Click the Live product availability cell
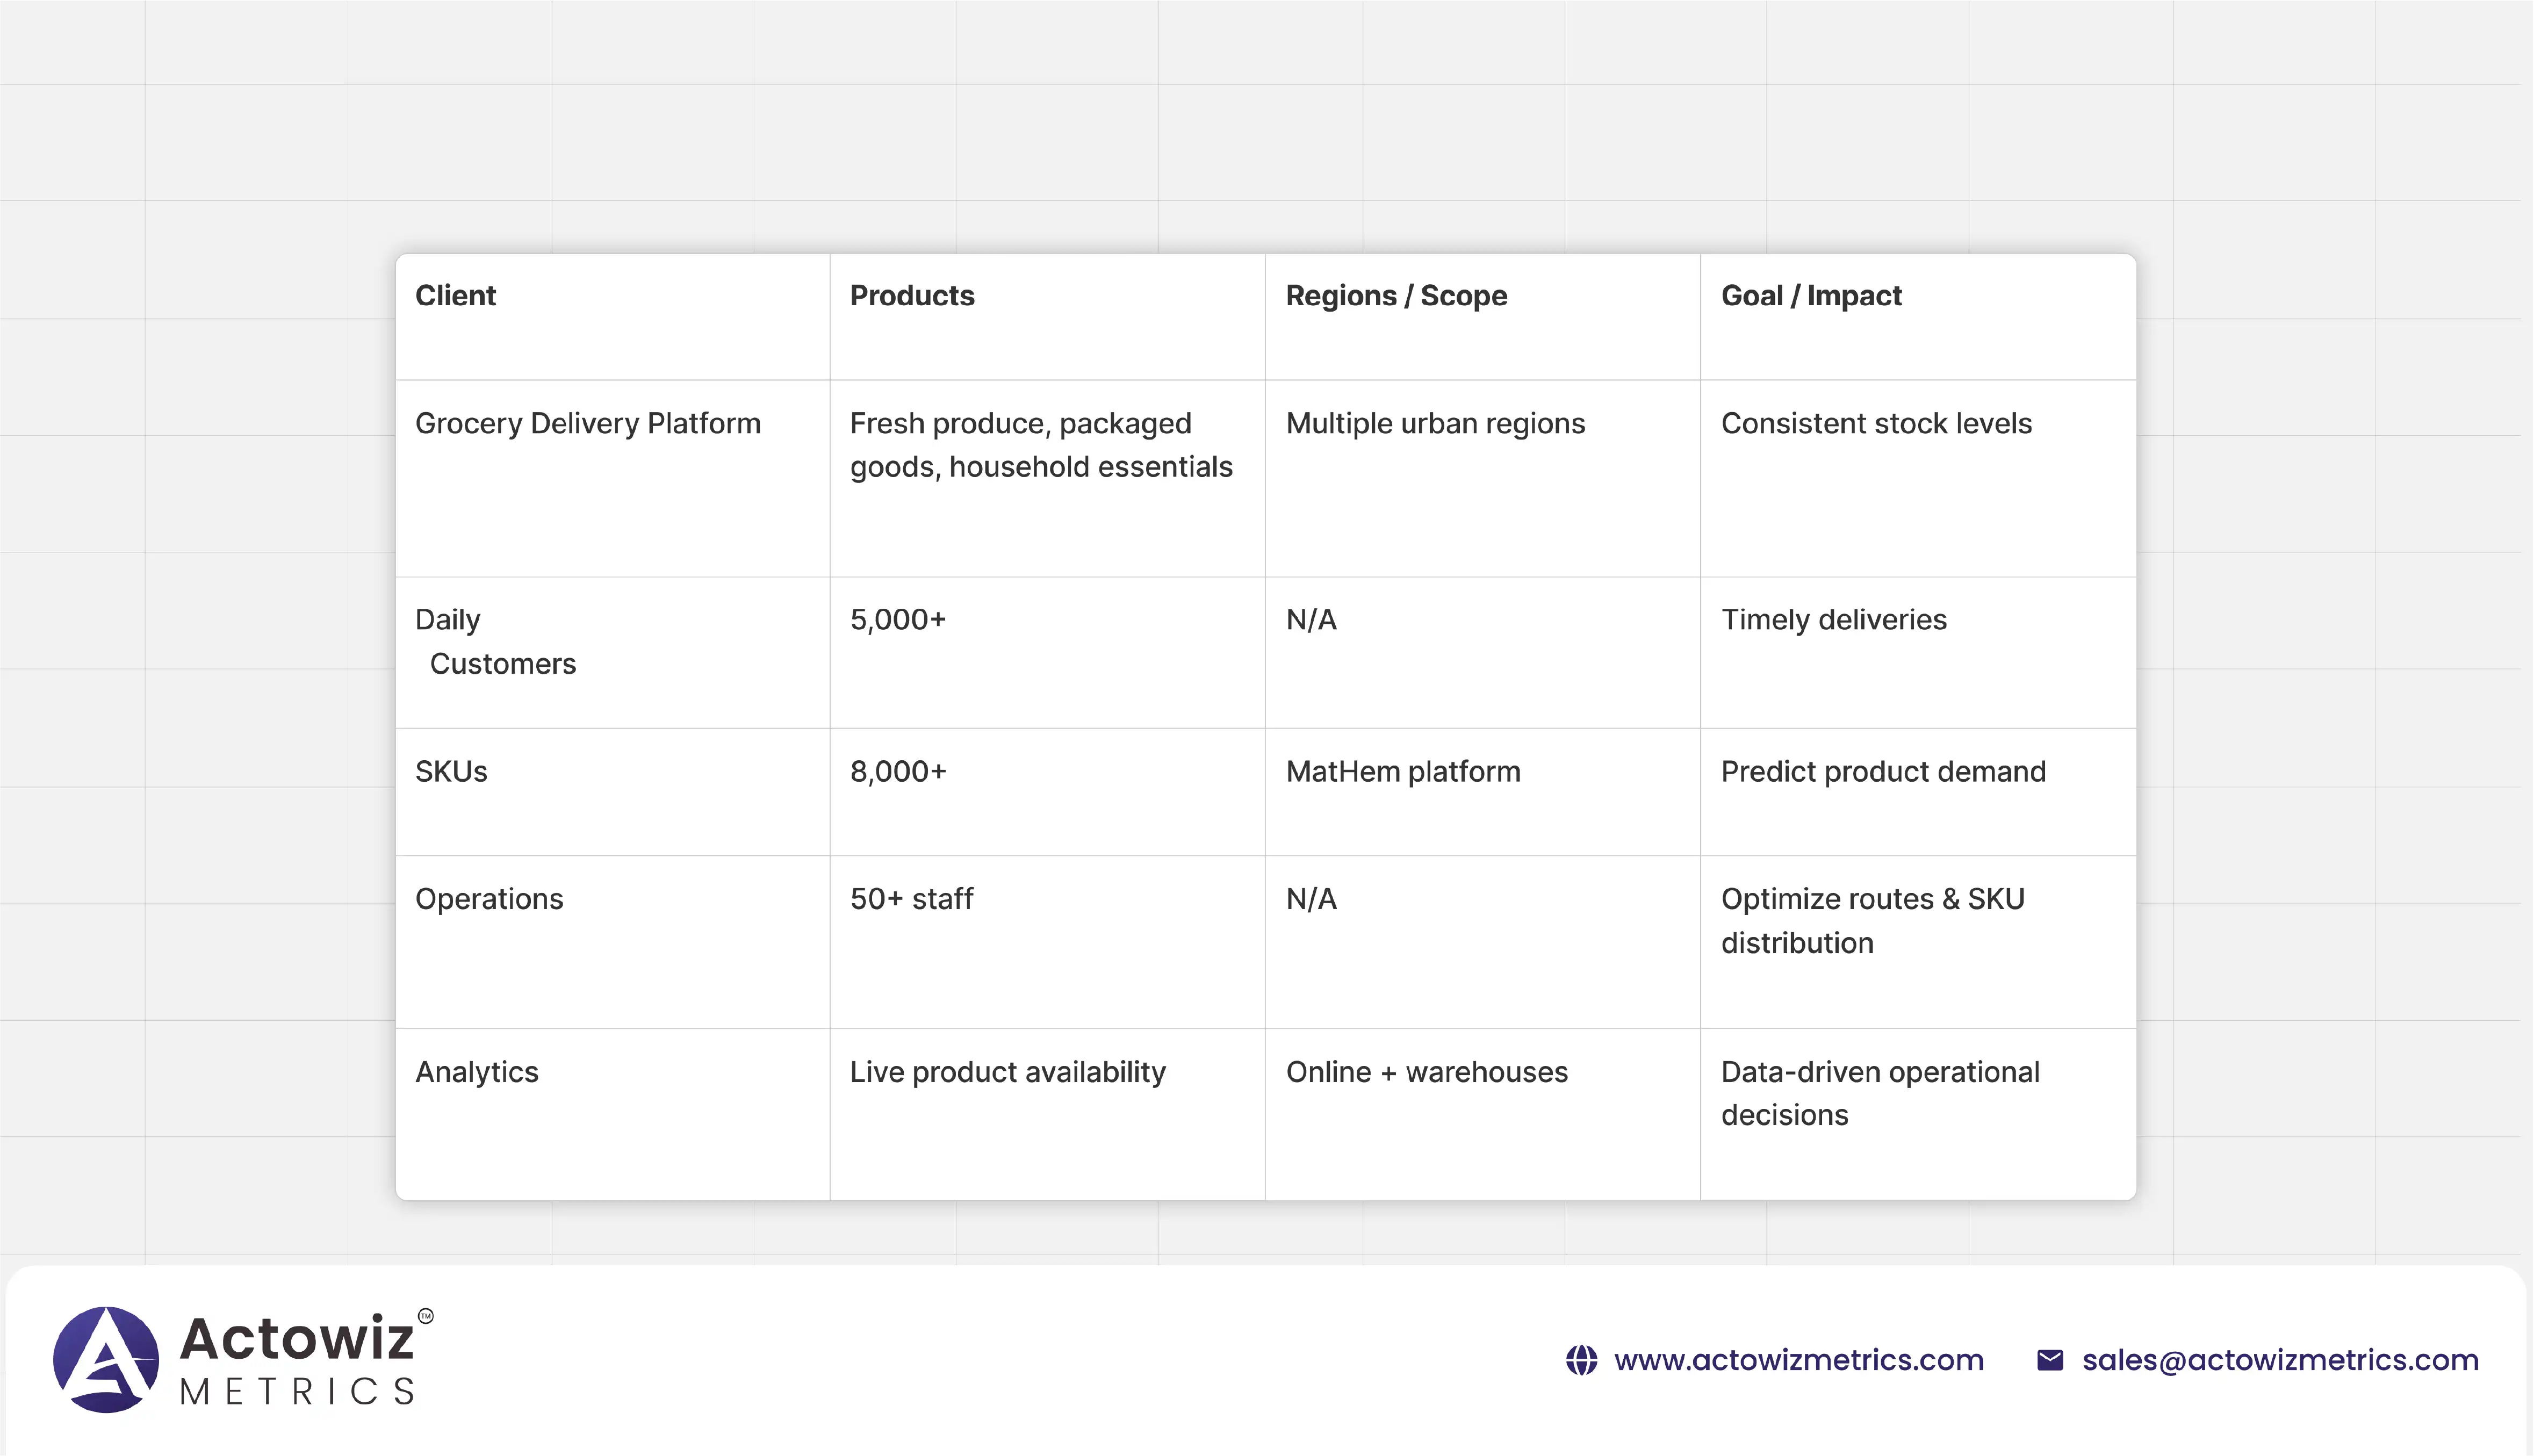 point(1007,1072)
